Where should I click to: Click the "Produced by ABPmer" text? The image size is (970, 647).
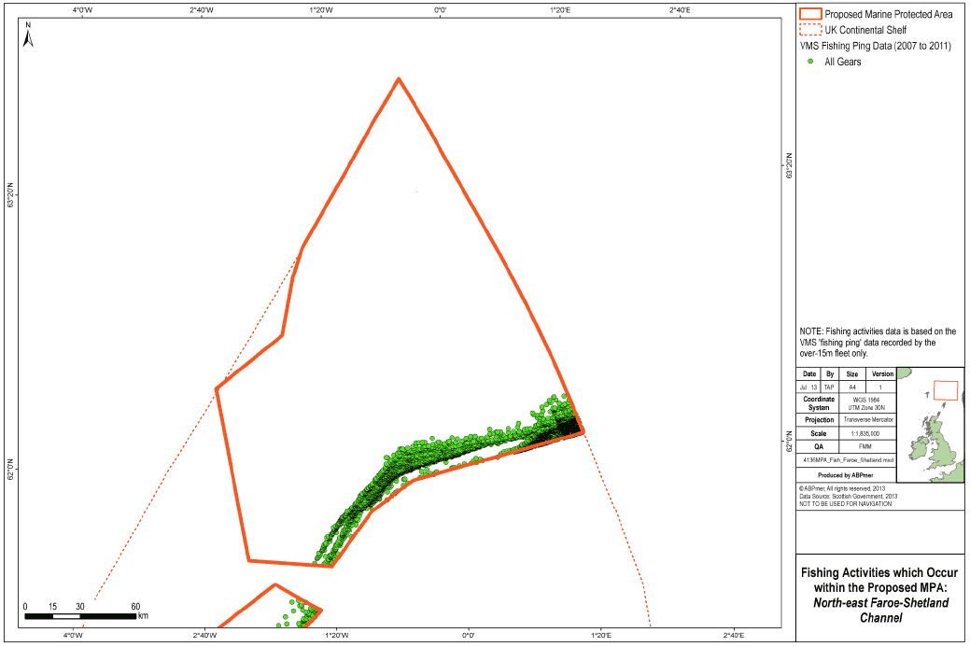844,475
